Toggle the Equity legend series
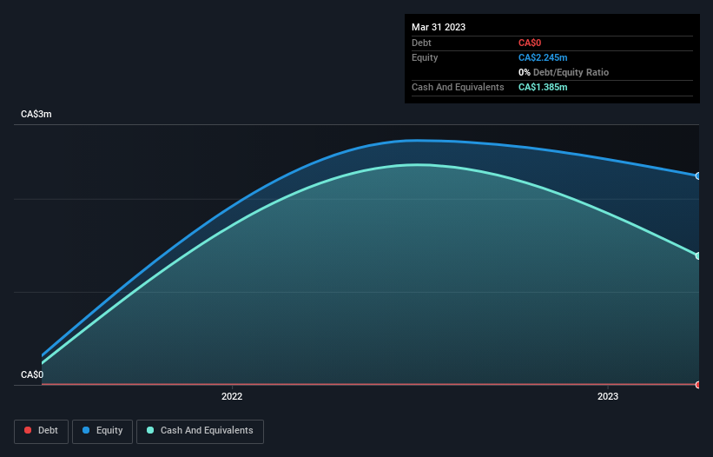 pyautogui.click(x=102, y=431)
